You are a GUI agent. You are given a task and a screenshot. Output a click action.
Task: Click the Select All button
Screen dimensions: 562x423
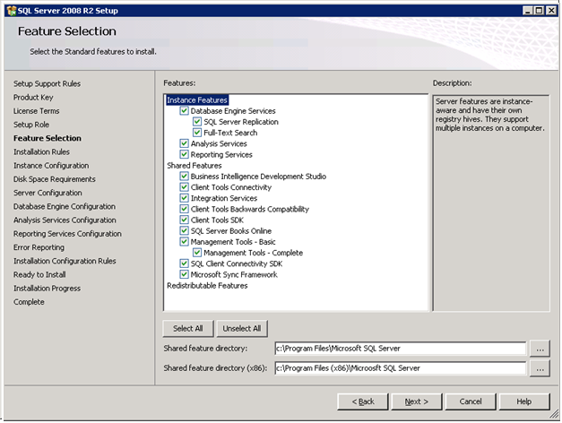coord(188,328)
